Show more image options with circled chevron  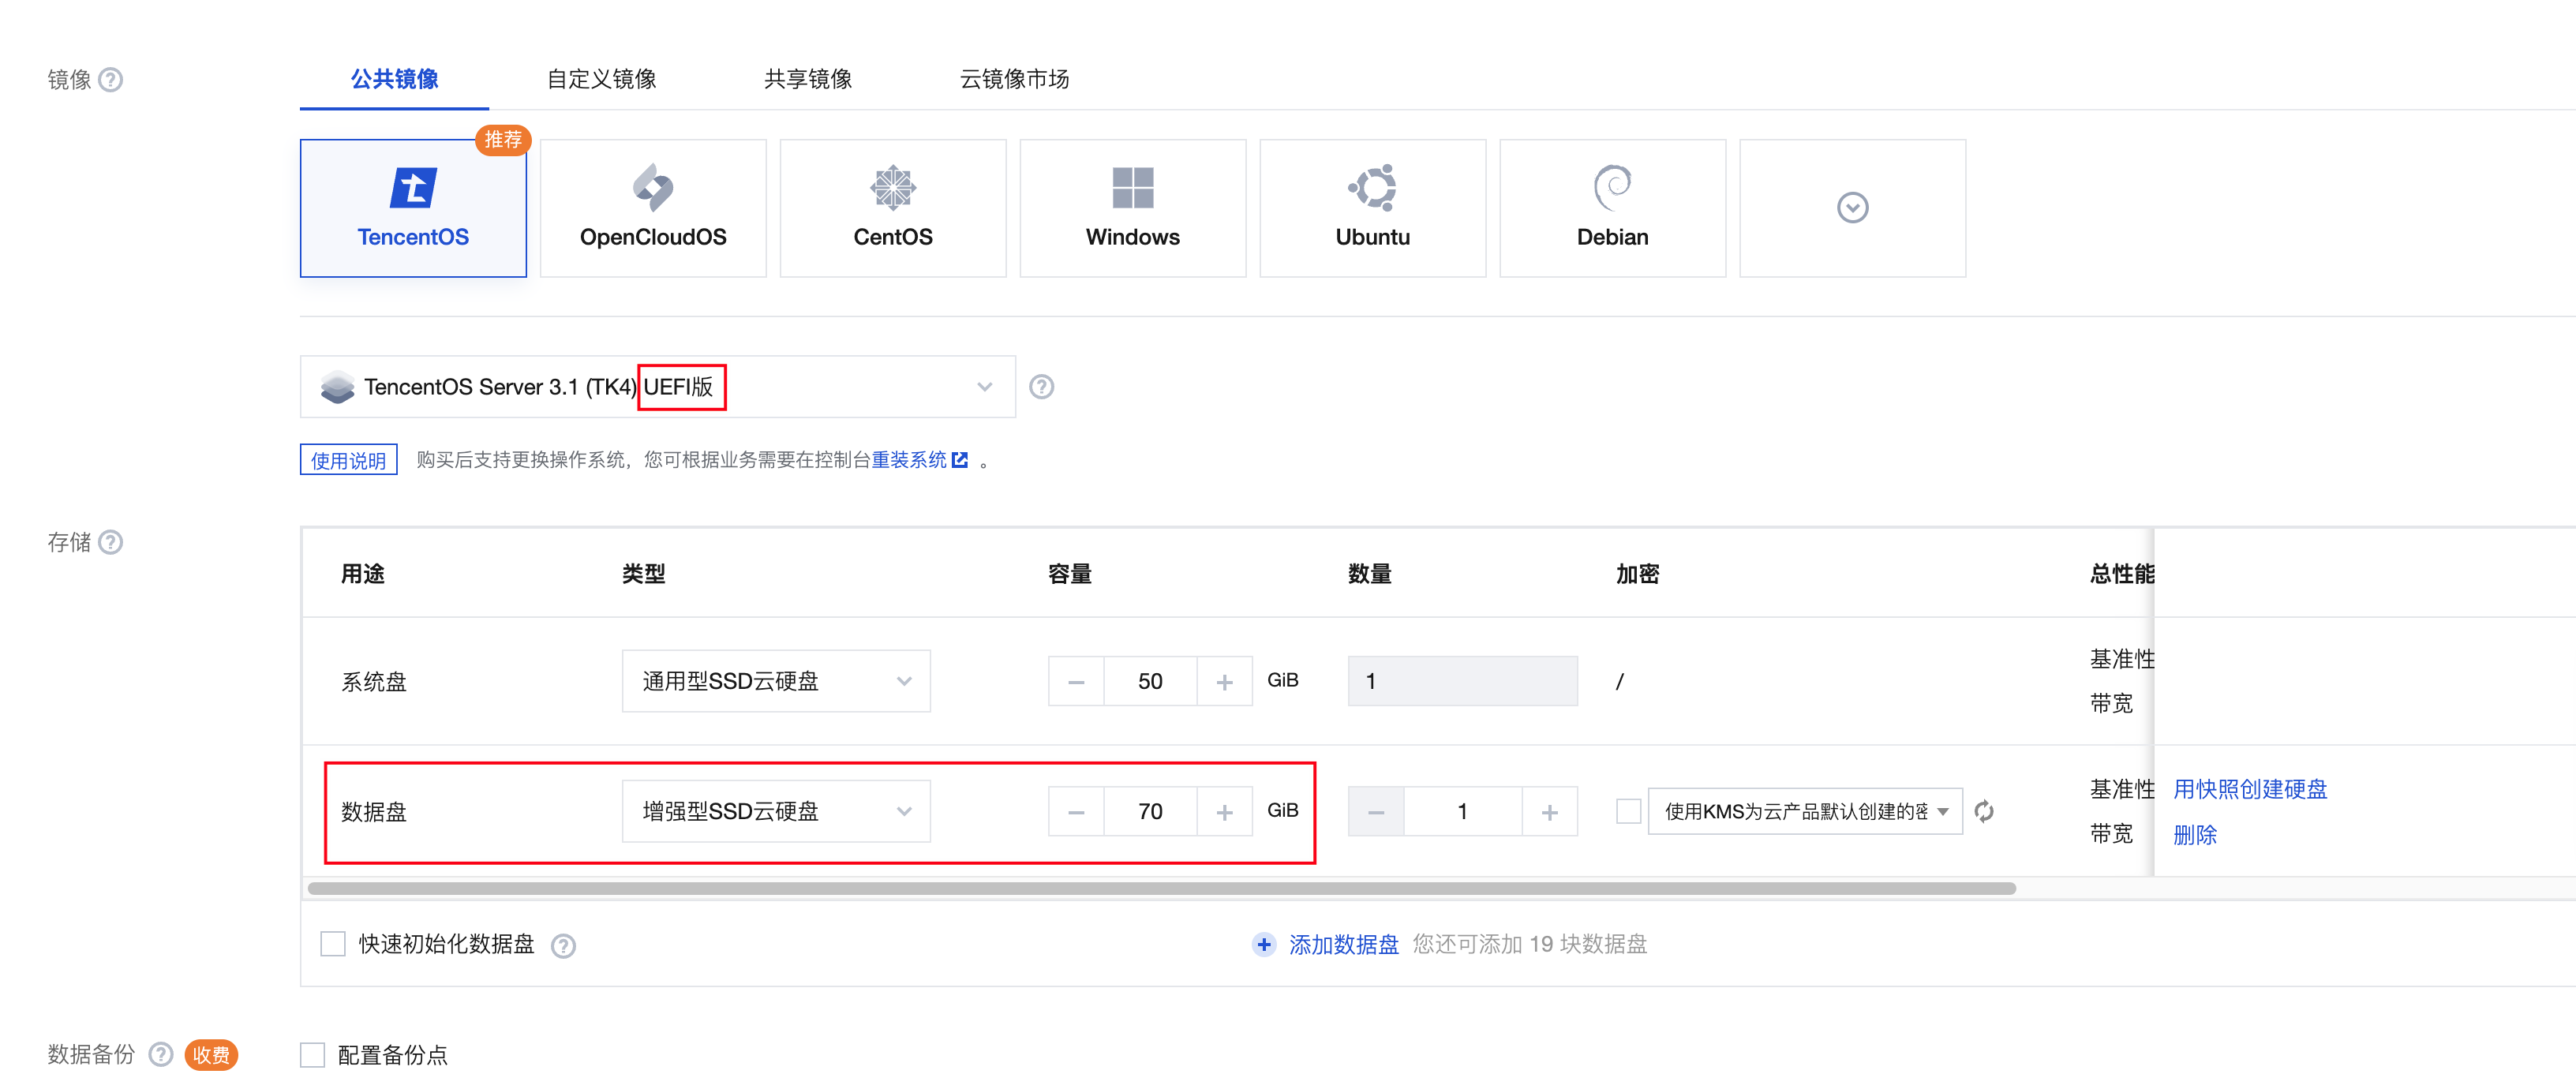pyautogui.click(x=1852, y=207)
